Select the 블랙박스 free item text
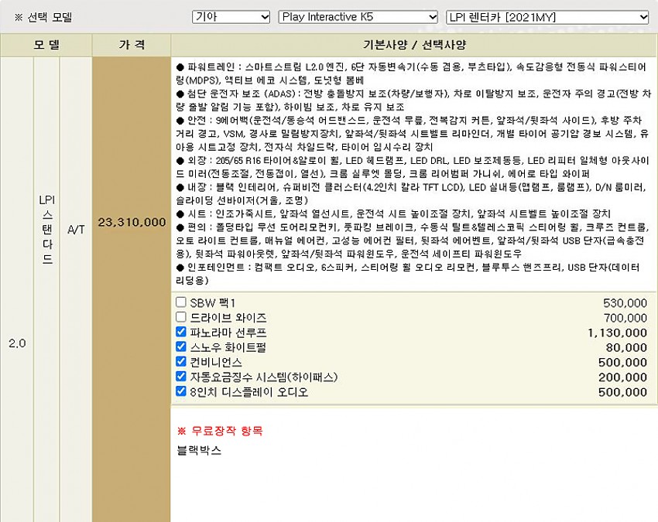The height and width of the screenshot is (522, 658). [199, 449]
